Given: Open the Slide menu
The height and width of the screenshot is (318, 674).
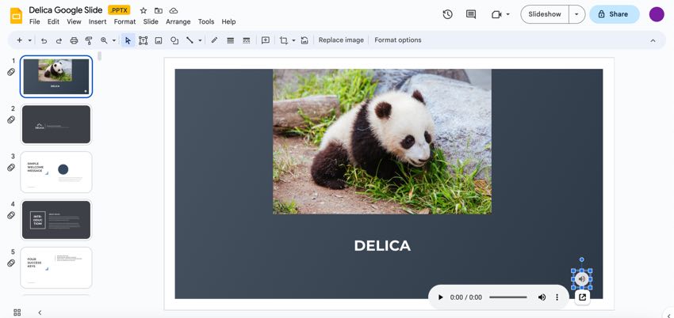Looking at the screenshot, I should tap(151, 21).
